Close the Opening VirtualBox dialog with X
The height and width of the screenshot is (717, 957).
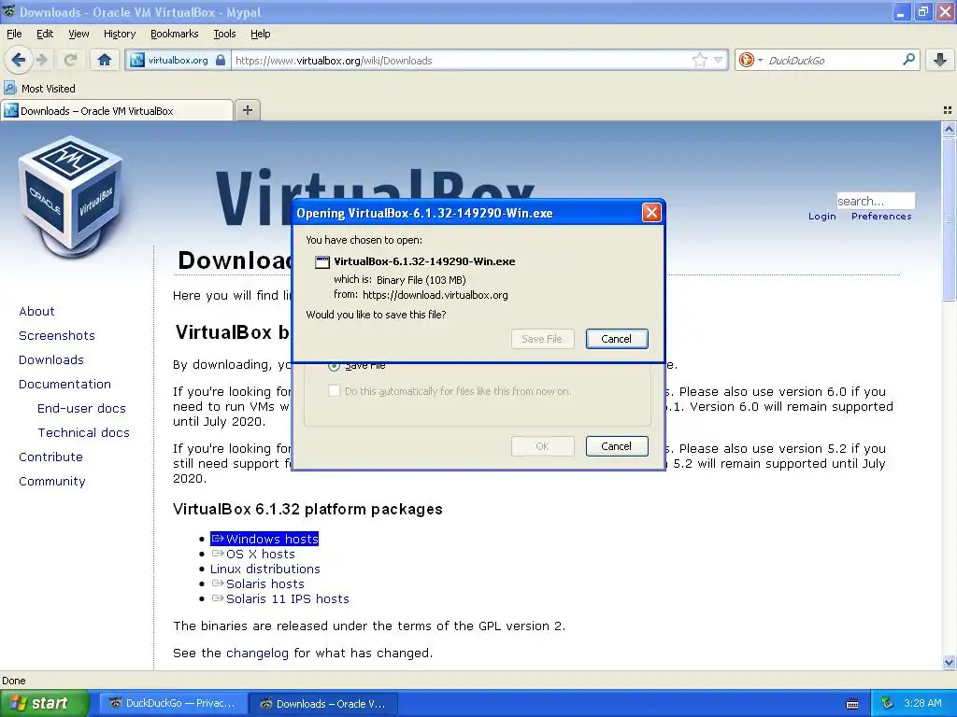[x=651, y=212]
